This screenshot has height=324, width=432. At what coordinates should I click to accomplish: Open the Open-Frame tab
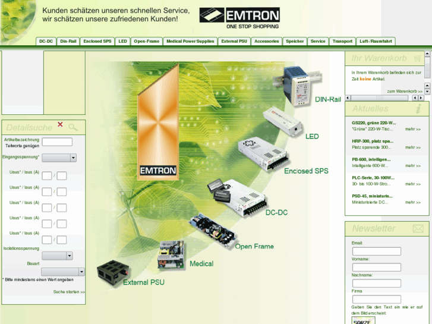[147, 42]
